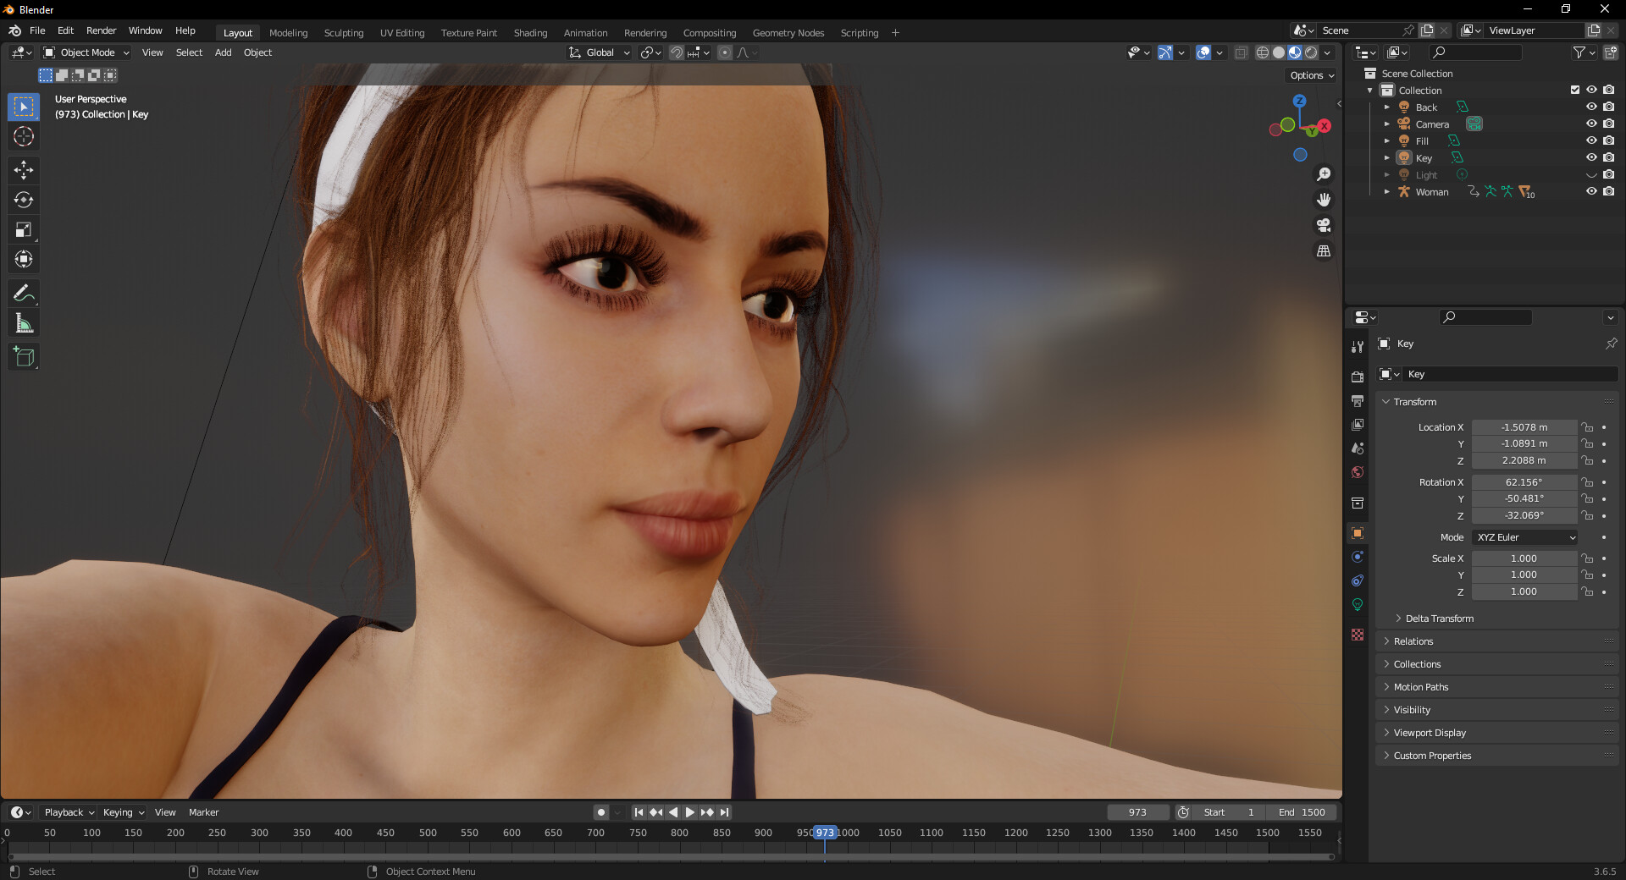Screen dimensions: 1626x880
Task: Pick the Annotate tool
Action: tap(23, 293)
